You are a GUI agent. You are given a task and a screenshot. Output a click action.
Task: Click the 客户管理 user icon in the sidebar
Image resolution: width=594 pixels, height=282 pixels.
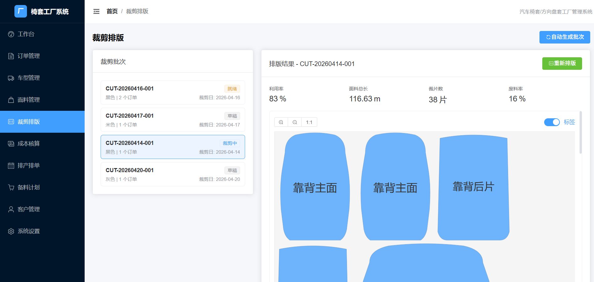coord(11,209)
